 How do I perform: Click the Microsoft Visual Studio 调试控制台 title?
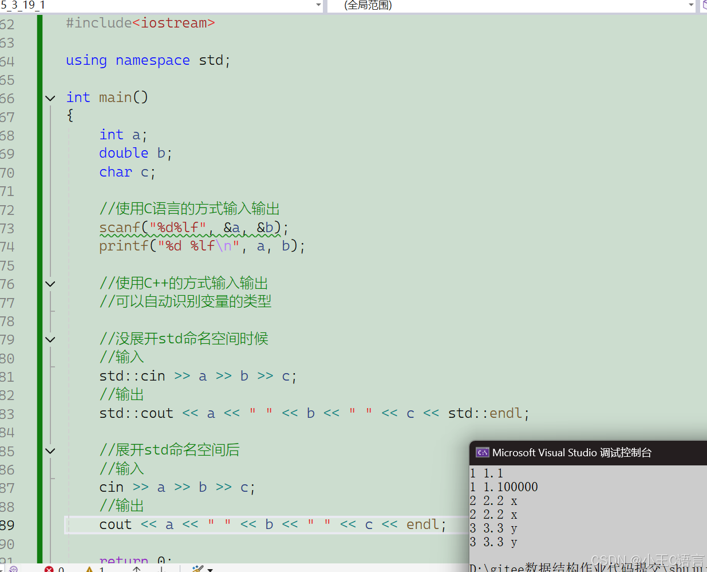[572, 453]
